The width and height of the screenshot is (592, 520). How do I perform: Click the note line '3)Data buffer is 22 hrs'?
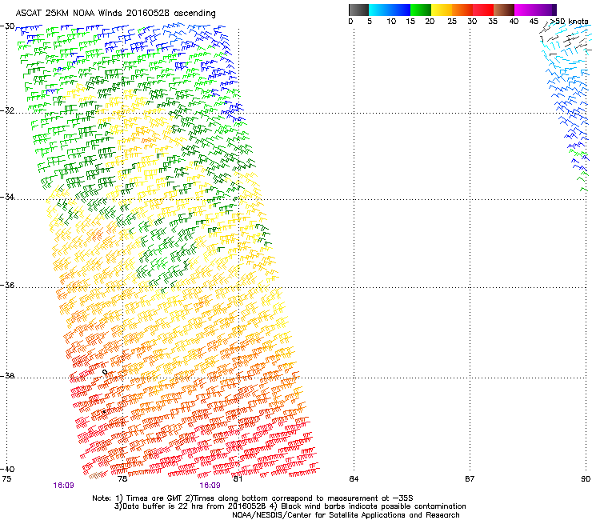click(290, 506)
